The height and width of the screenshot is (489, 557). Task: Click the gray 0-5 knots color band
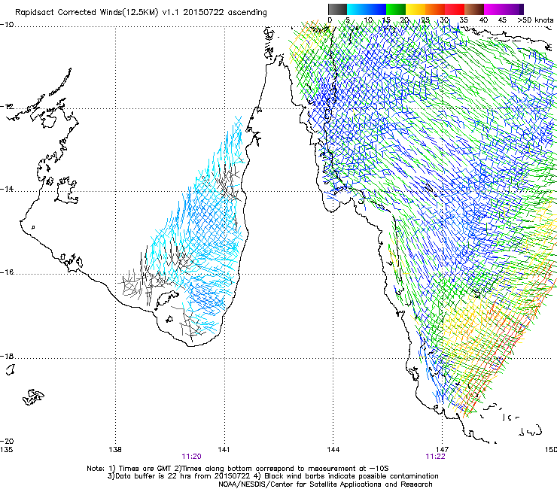[x=337, y=9]
